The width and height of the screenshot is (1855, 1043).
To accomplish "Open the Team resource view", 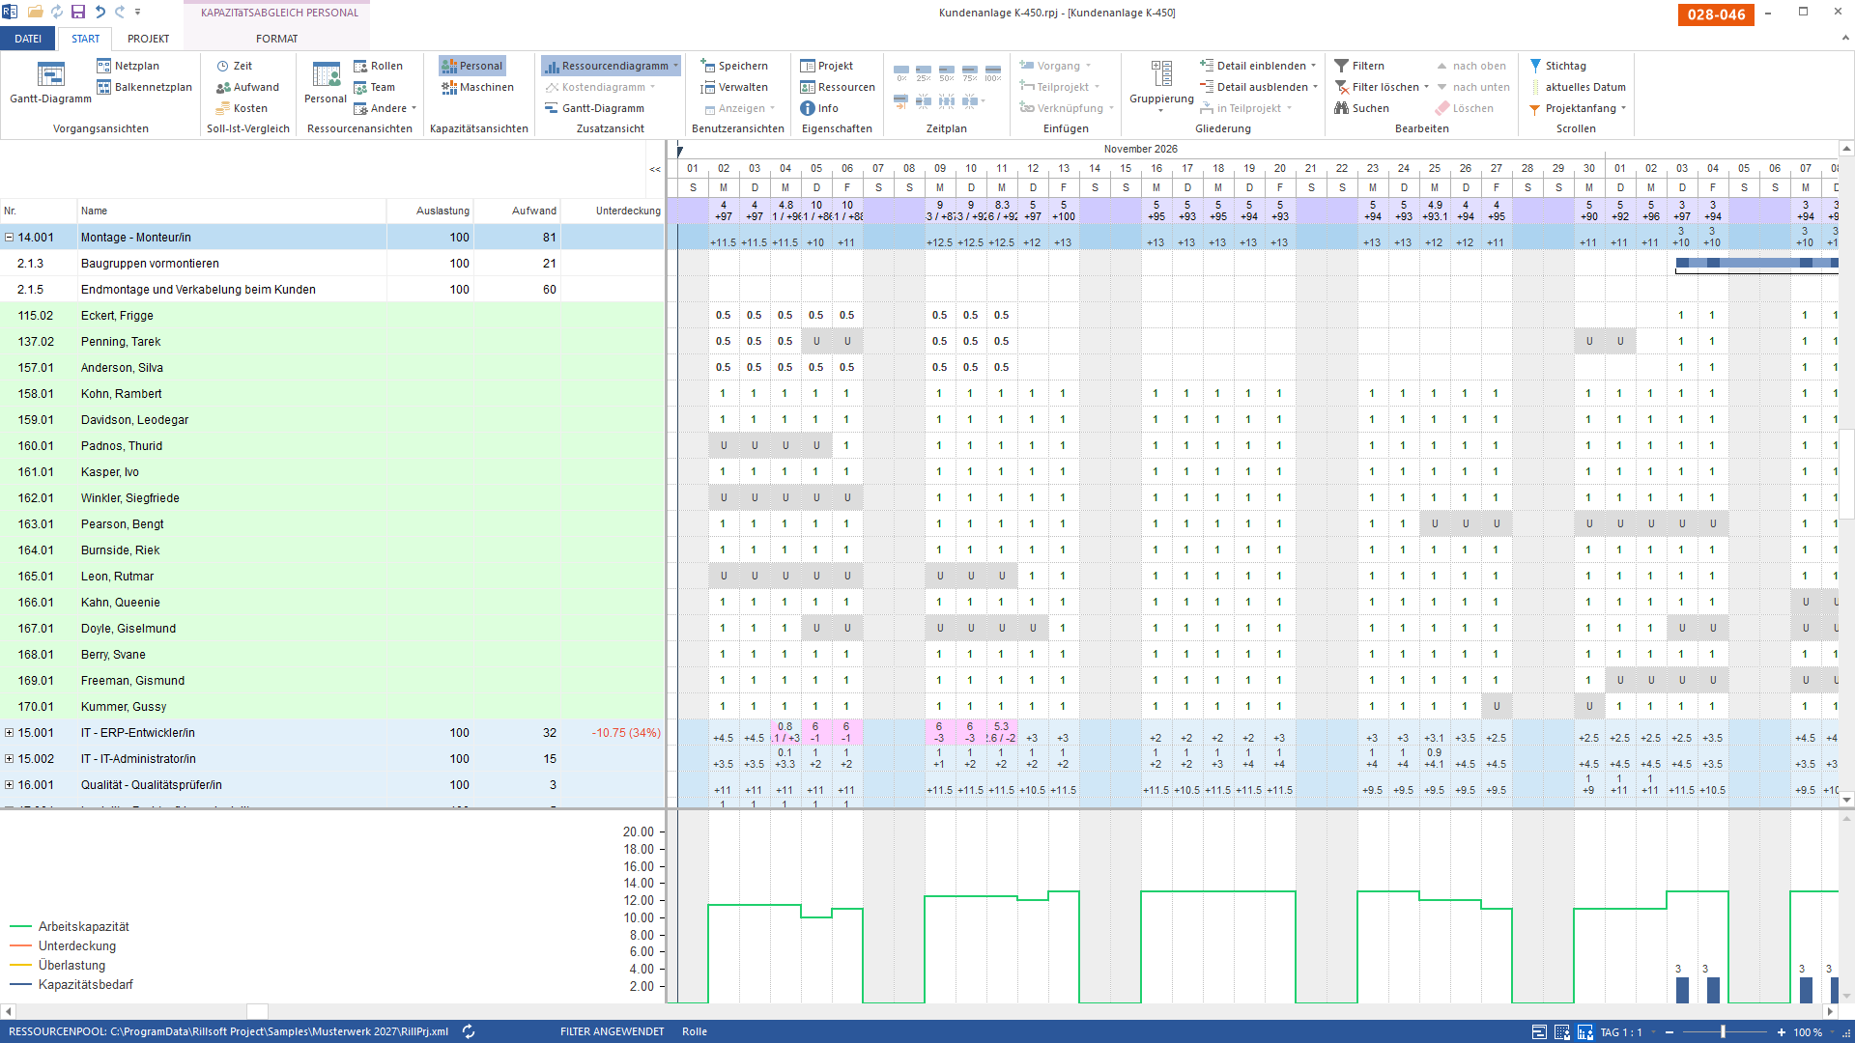I will click(374, 87).
